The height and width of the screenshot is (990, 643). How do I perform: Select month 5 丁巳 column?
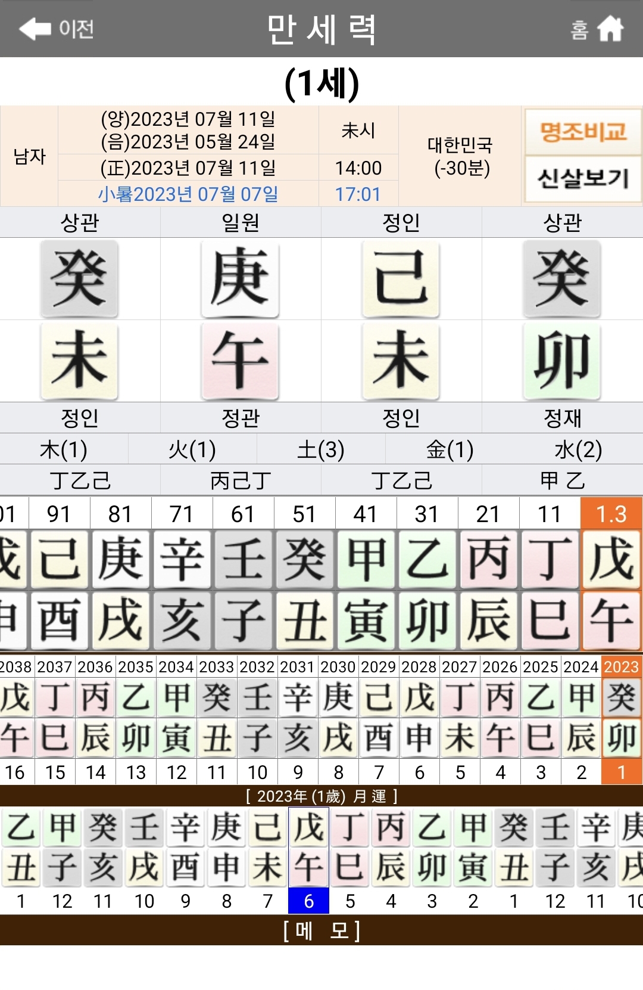(x=350, y=861)
